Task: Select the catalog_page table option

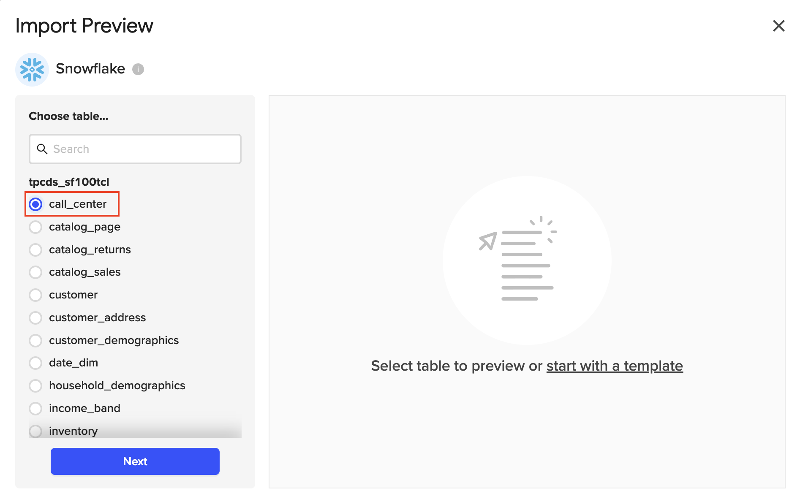Action: (36, 227)
